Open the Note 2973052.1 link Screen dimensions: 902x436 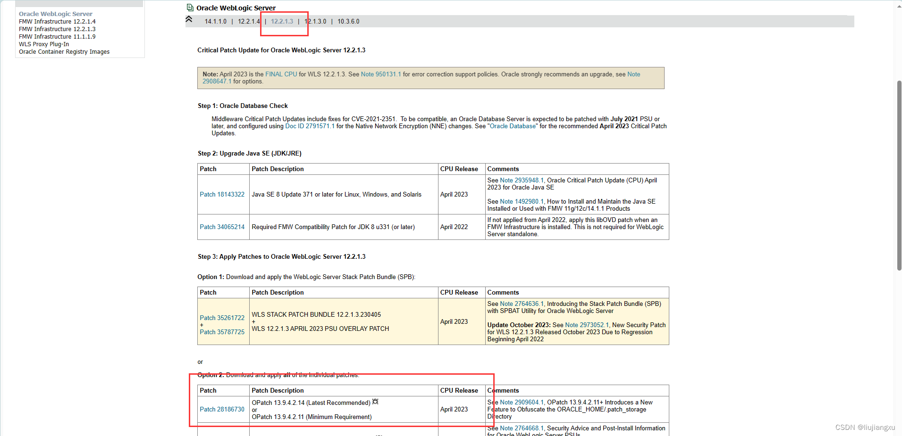pos(587,325)
